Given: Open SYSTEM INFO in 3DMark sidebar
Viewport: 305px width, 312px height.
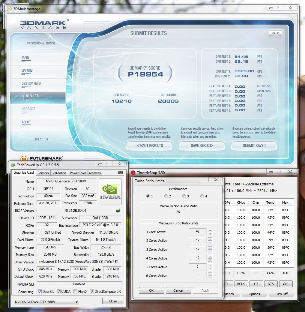Looking at the screenshot, I should pos(31,83).
